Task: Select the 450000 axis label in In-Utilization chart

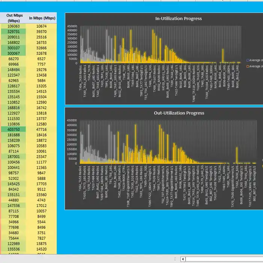Action: tap(72, 26)
